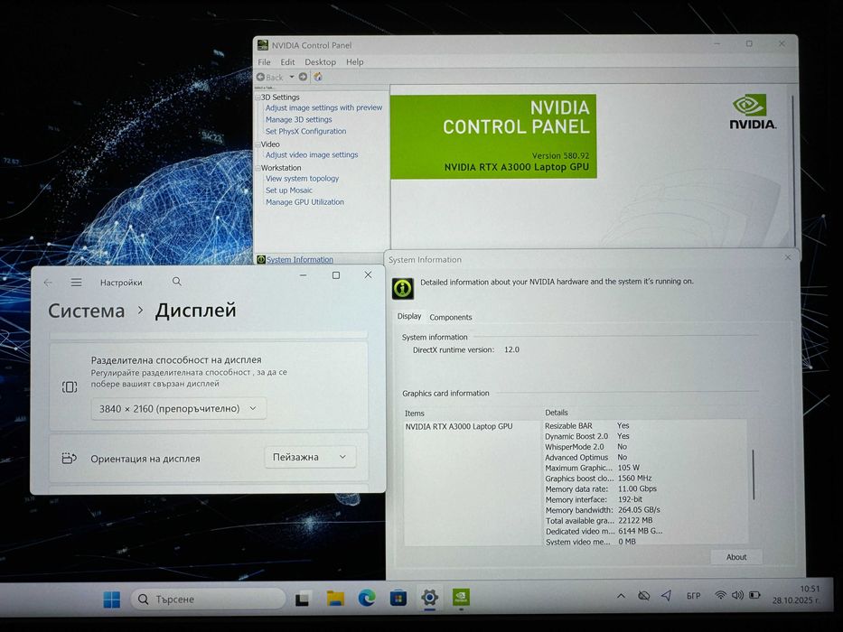843x632 pixels.
Task: Click the NVIDIA Control Panel taskbar icon
Action: point(461,597)
